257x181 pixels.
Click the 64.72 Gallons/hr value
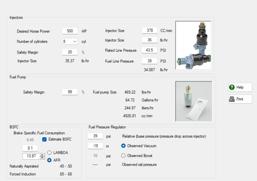click(x=130, y=100)
